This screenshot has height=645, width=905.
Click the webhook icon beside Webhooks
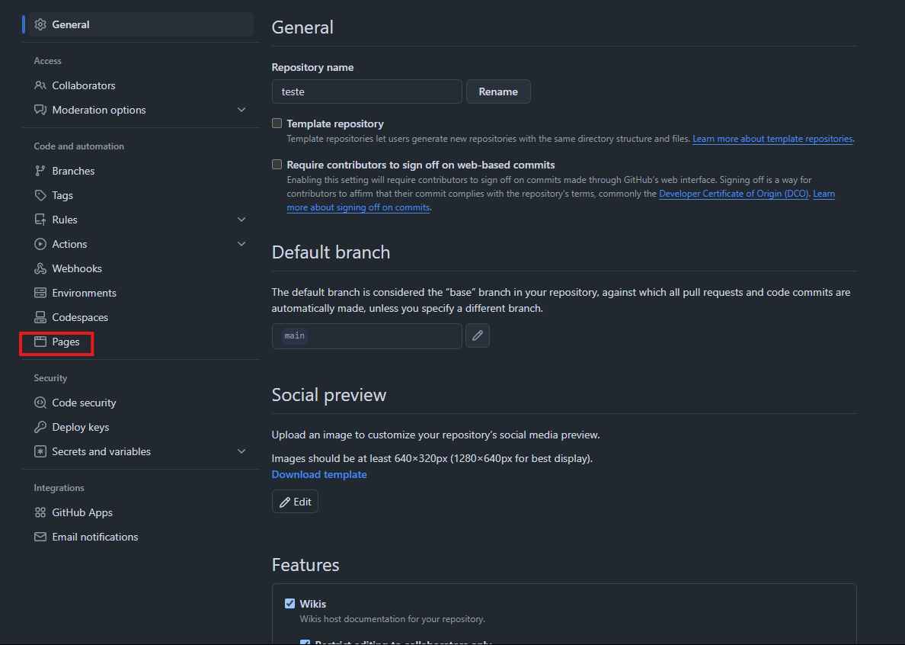coord(40,268)
